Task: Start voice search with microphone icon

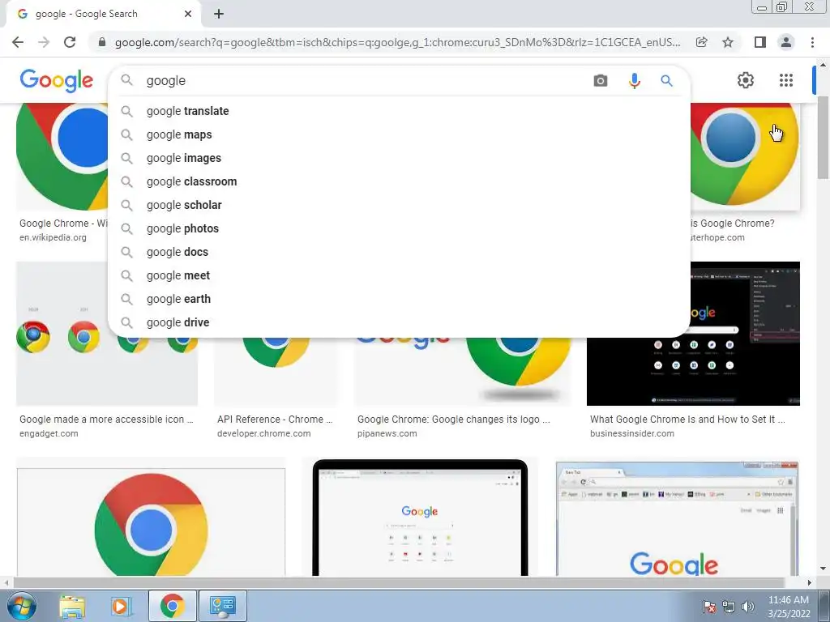Action: pyautogui.click(x=634, y=80)
